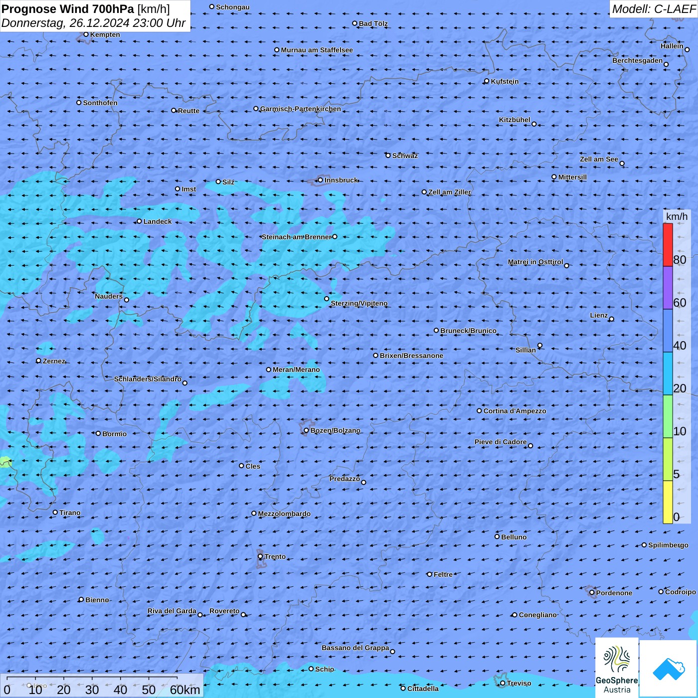The width and height of the screenshot is (698, 698).
Task: Select the Lienz city label
Action: tap(599, 315)
